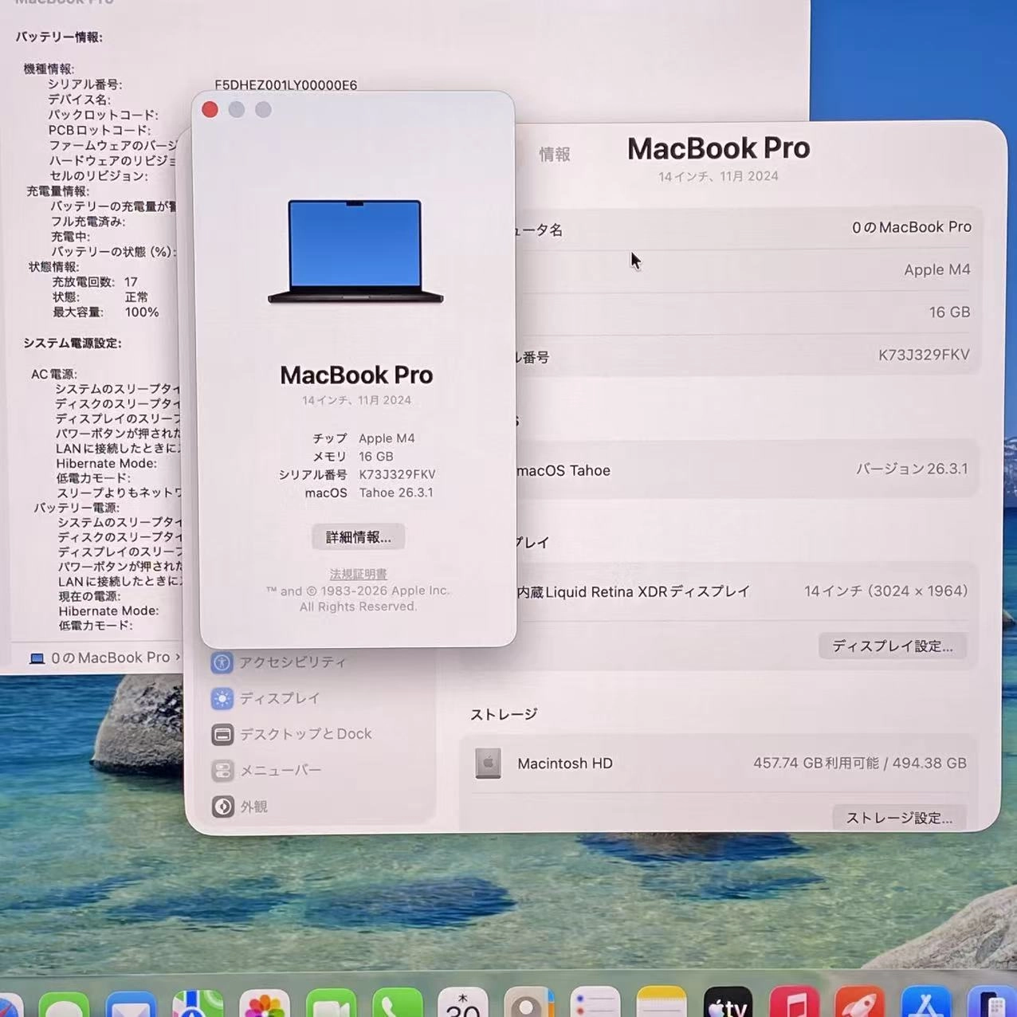The width and height of the screenshot is (1017, 1017).
Task: Click the 情報 title in System Settings
Action: tap(555, 155)
